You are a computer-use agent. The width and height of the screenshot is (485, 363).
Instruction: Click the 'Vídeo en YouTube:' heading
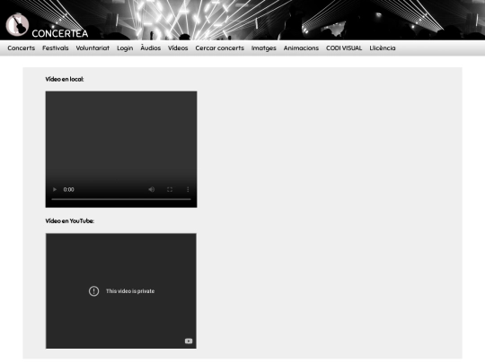[x=69, y=220]
